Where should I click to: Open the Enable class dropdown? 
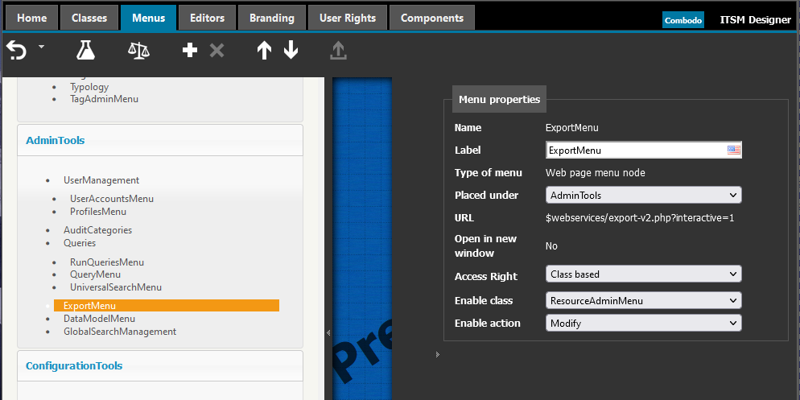click(x=643, y=301)
